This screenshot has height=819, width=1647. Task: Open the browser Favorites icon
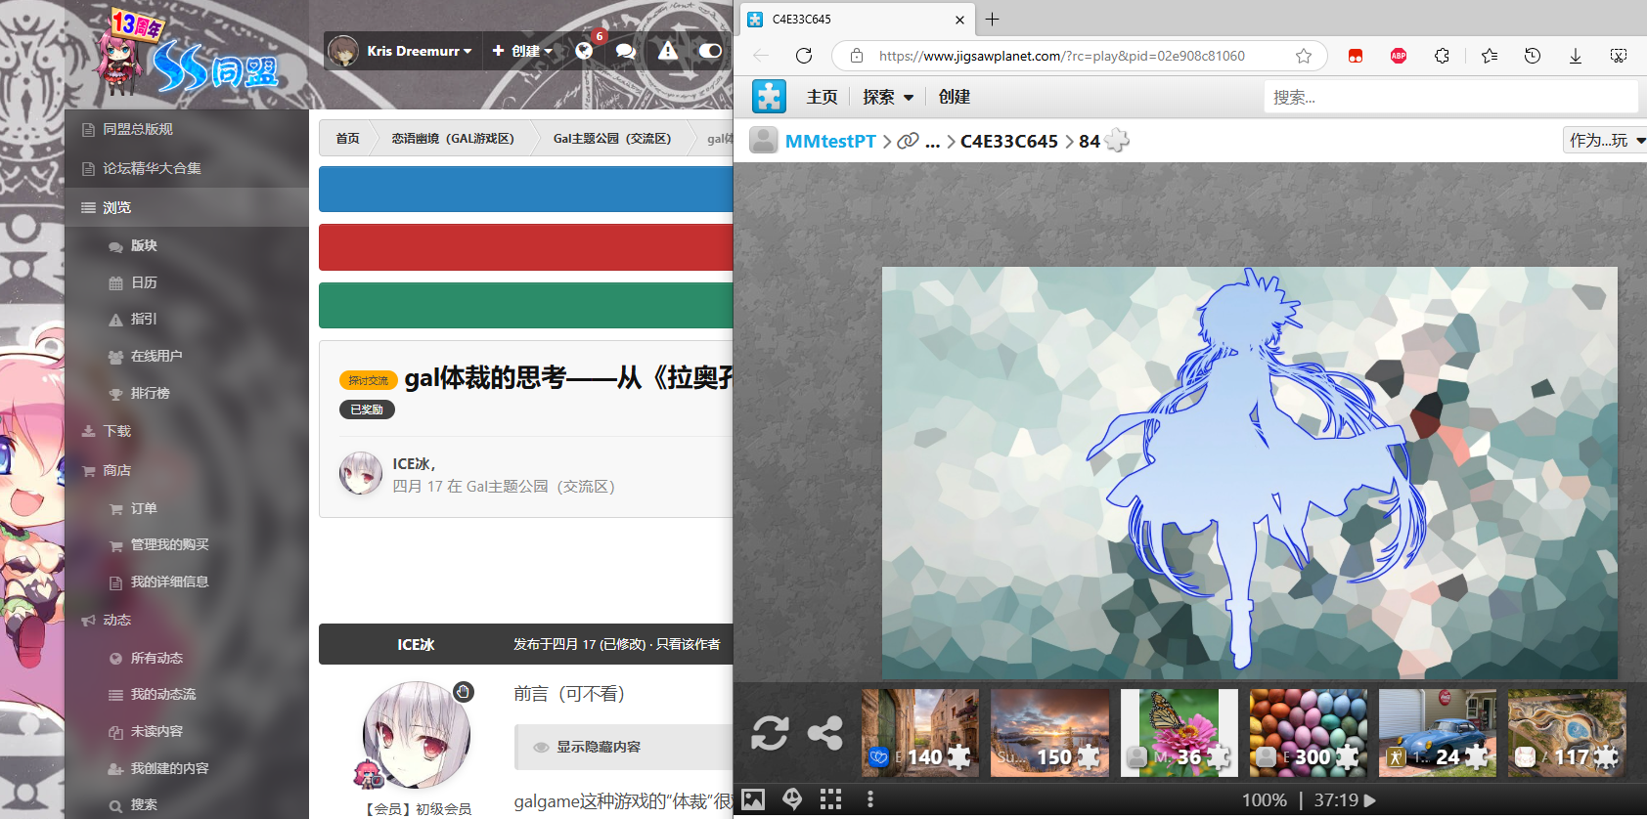(x=1490, y=56)
